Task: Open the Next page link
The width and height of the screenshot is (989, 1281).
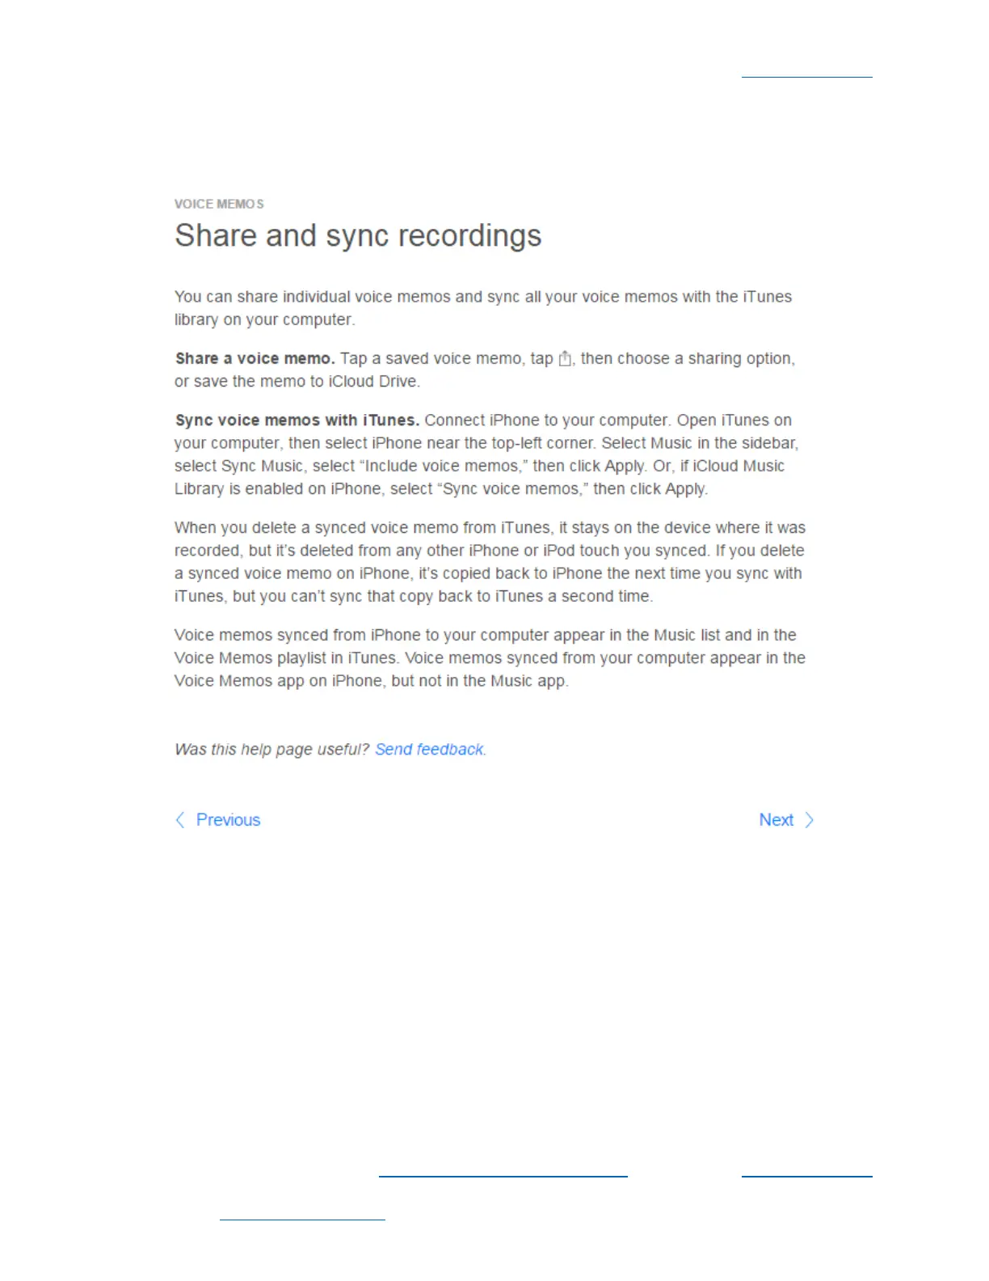Action: 776,820
